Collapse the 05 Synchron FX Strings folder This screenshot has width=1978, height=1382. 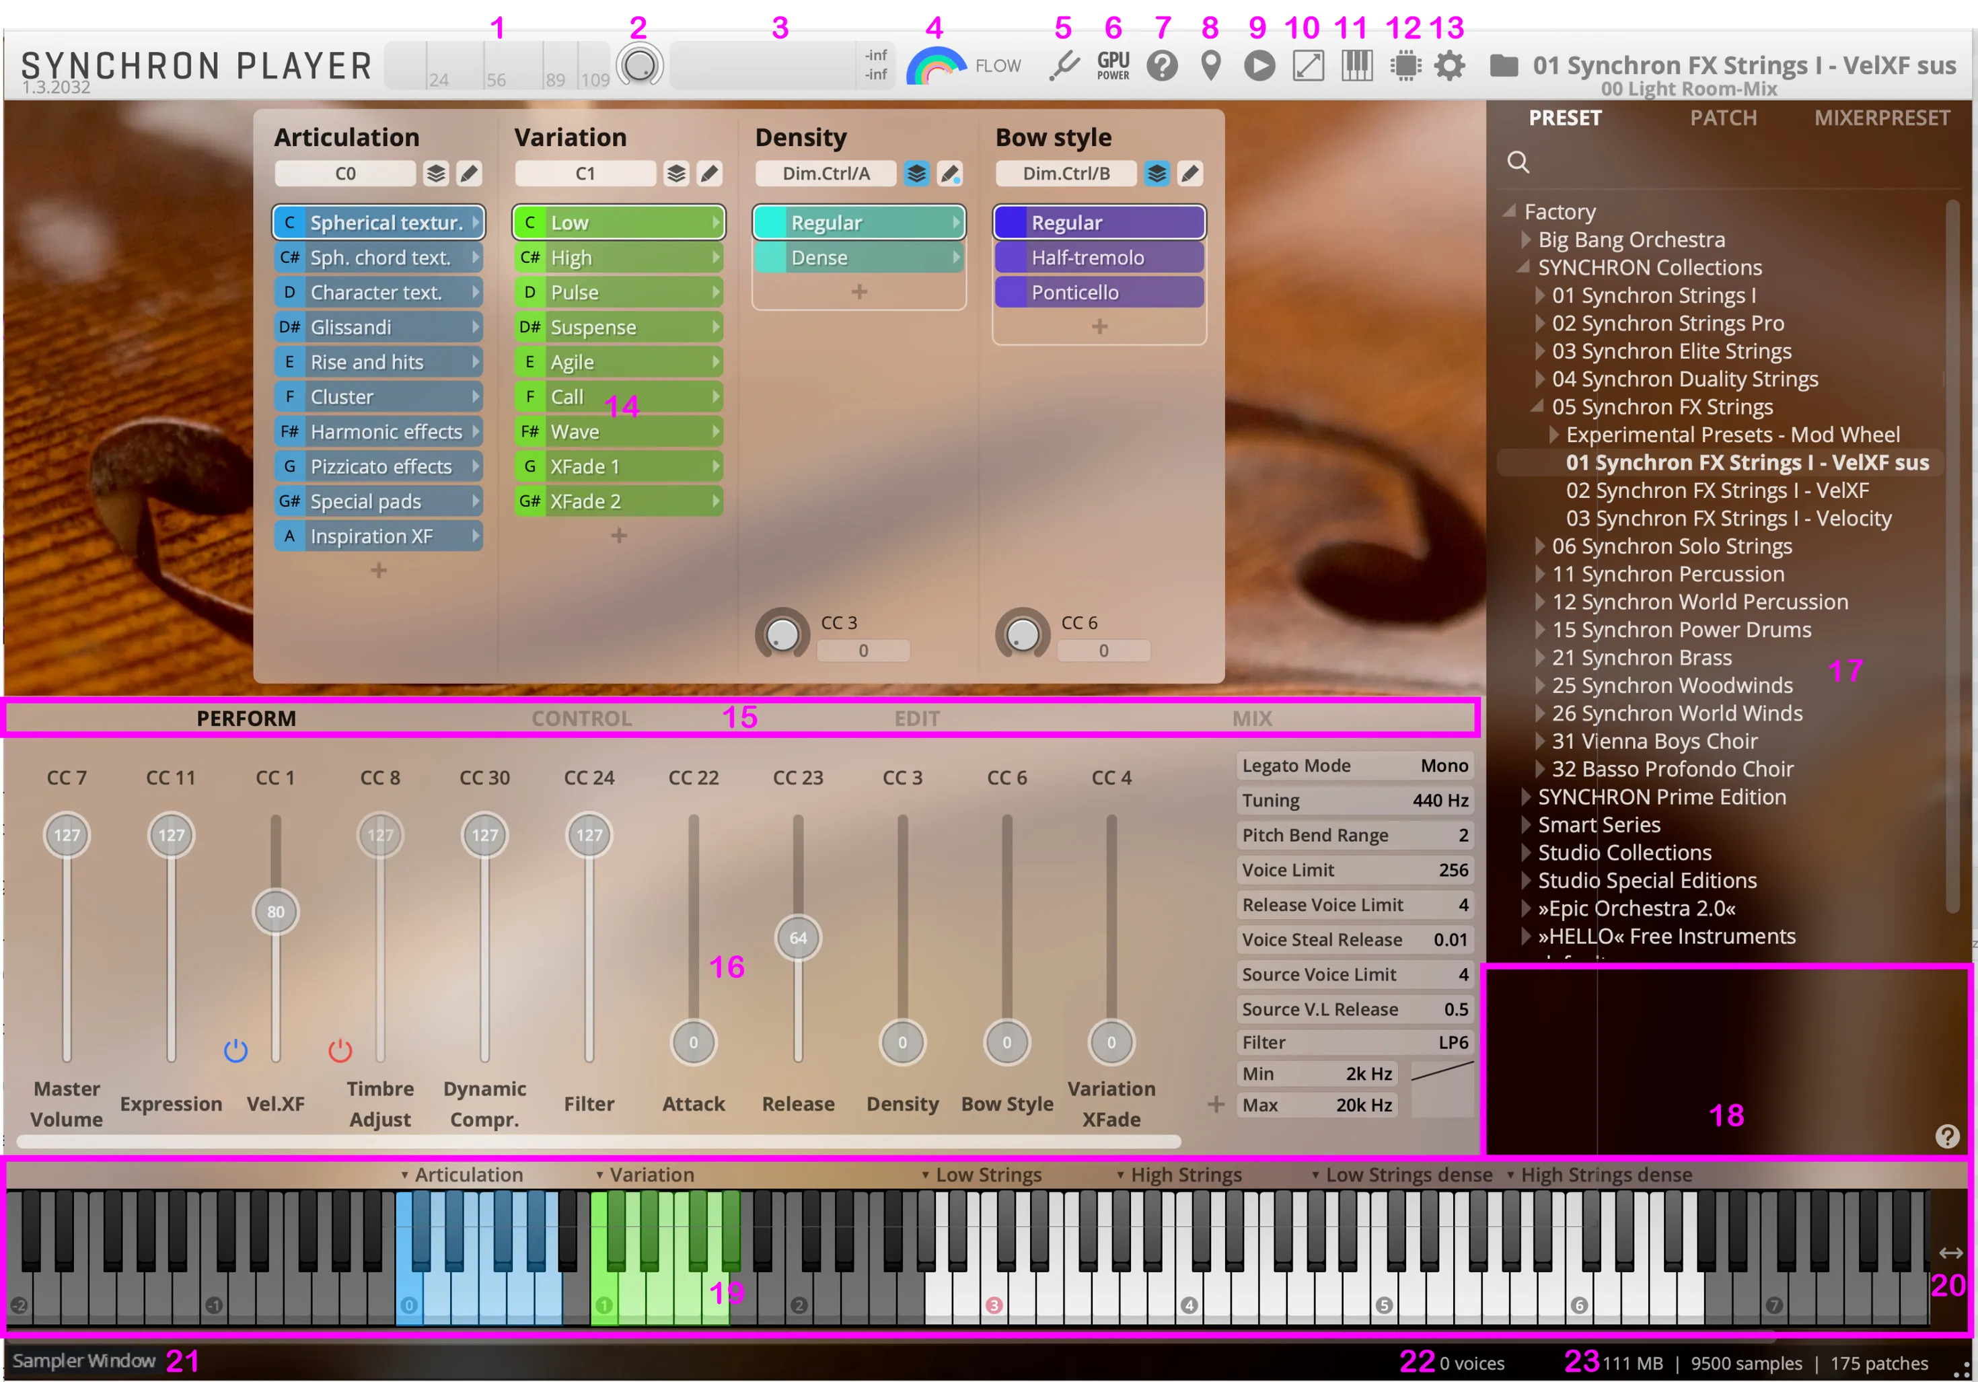coord(1538,406)
